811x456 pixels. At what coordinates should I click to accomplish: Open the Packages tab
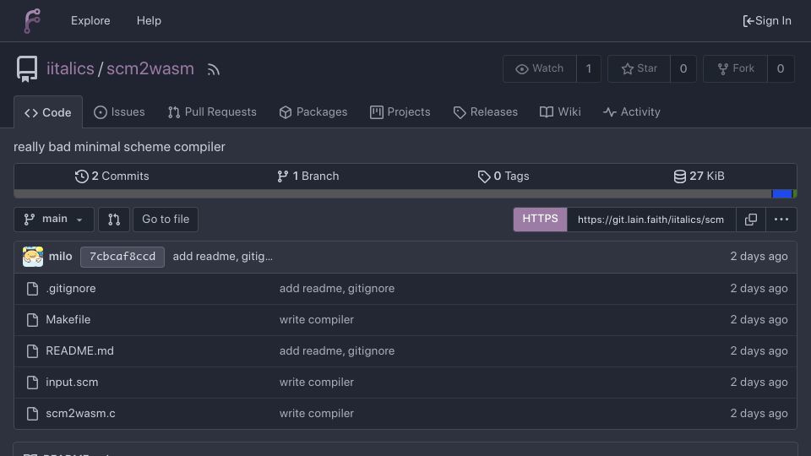(313, 112)
